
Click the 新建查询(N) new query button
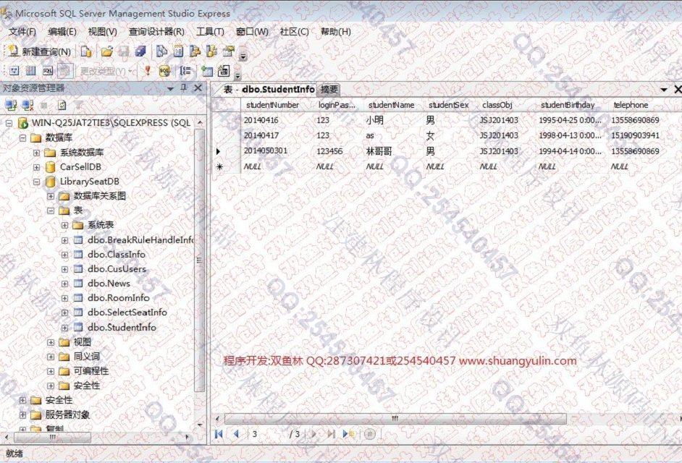point(39,52)
